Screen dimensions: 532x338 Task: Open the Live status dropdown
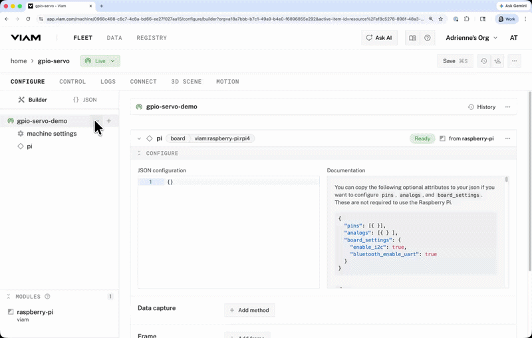tap(100, 61)
